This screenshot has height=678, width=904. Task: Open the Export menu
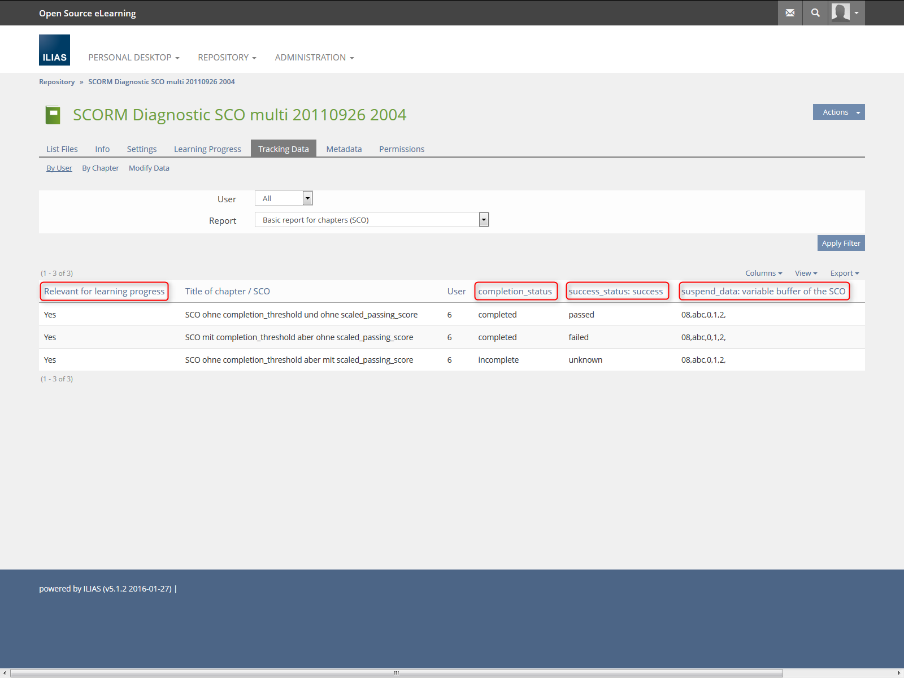point(844,273)
